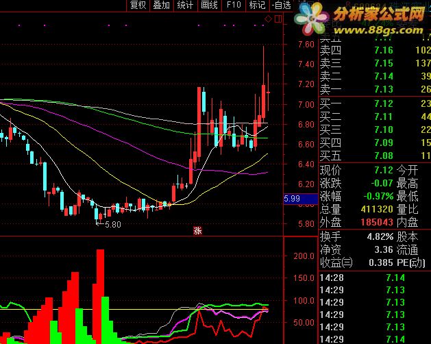Select the 14:28 trade tick at 7.14
The image size is (431, 344).
tap(375, 278)
